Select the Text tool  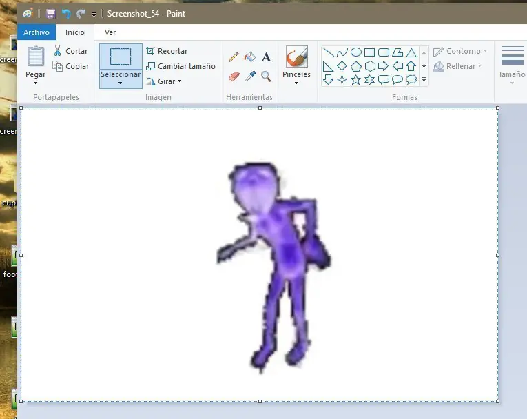[266, 57]
